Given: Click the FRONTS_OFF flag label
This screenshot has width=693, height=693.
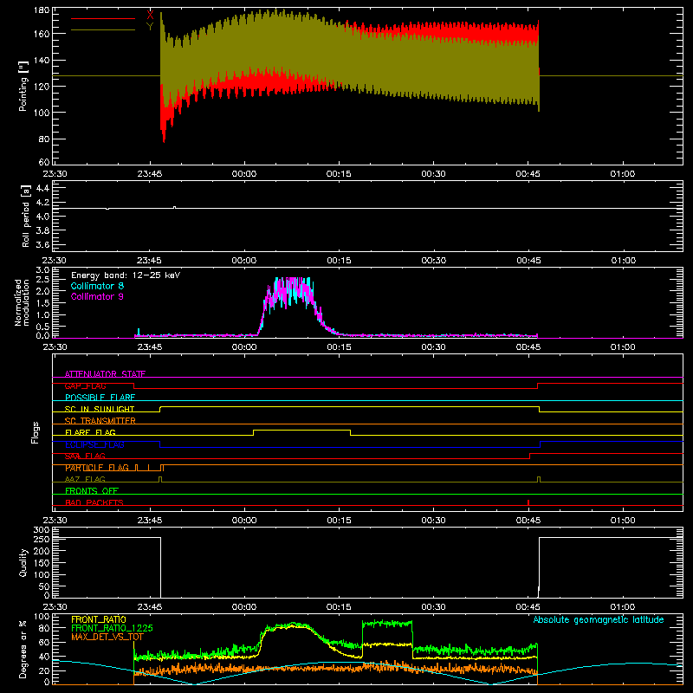Looking at the screenshot, I should point(92,491).
